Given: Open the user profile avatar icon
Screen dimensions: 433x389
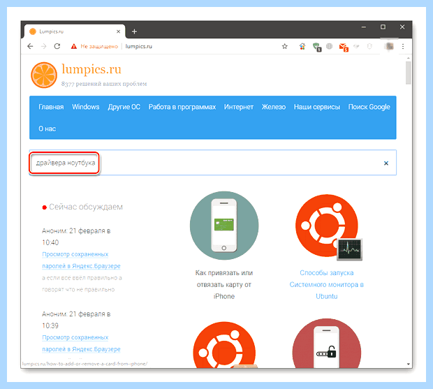Looking at the screenshot, I should (390, 46).
